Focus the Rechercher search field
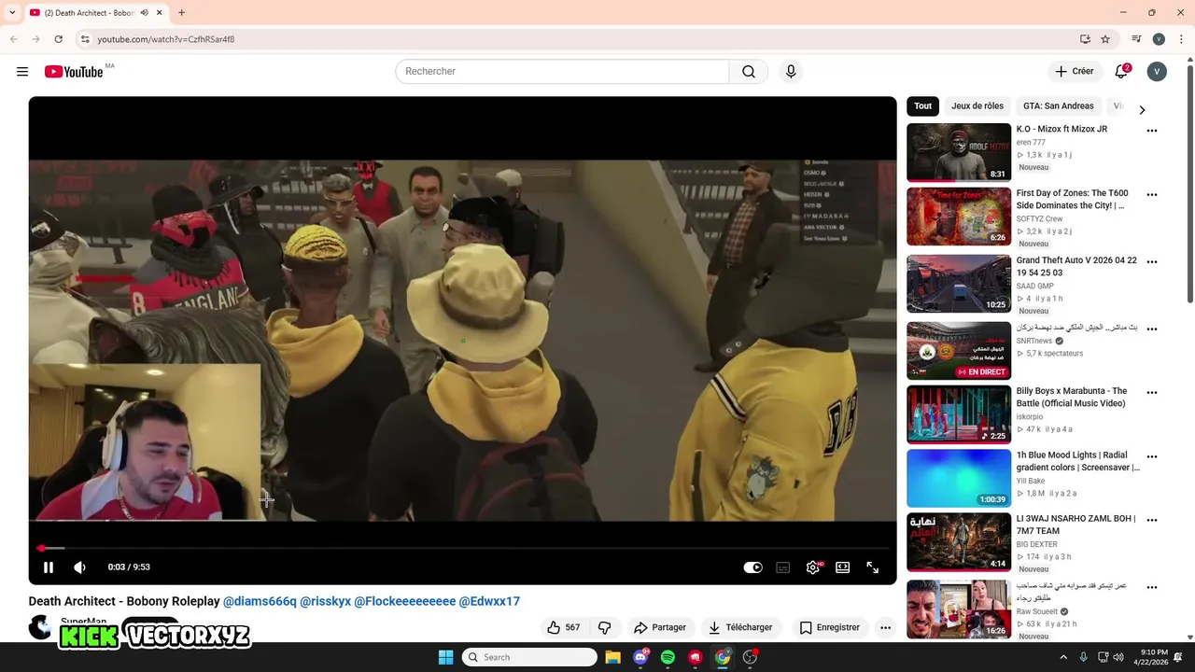Viewport: 1195px width, 672px height. pyautogui.click(x=562, y=72)
